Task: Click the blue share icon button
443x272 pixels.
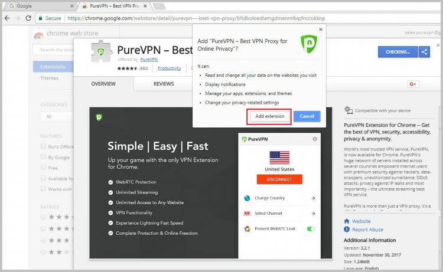Action: (x=424, y=52)
